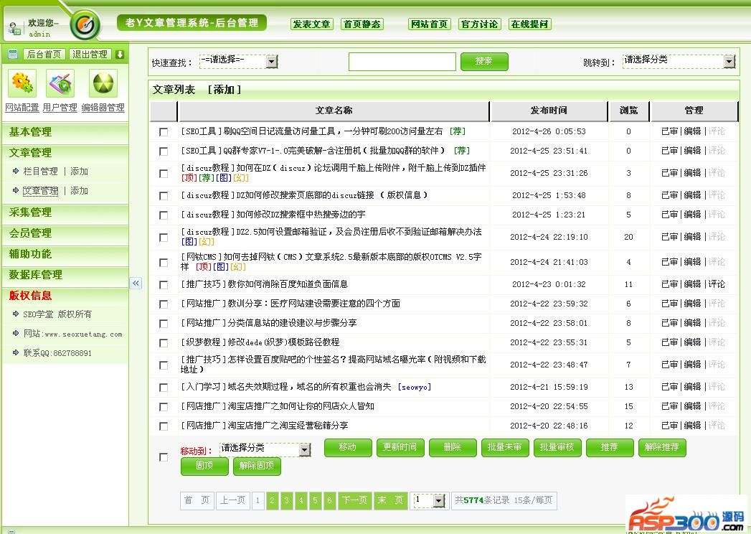The image size is (751, 534).
Task: Expand the 采集管理 sidebar menu
Action: [30, 212]
